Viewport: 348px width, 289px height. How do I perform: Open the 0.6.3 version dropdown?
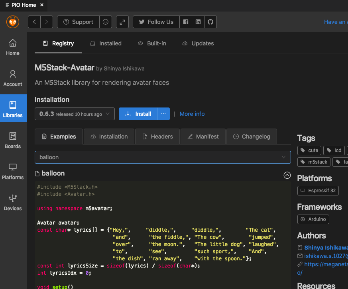click(75, 114)
